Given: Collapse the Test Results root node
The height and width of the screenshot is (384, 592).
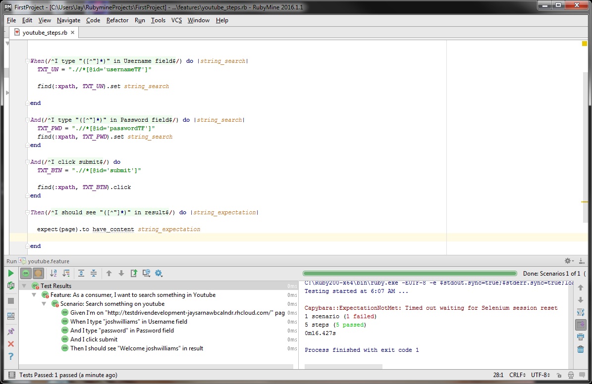Looking at the screenshot, I should [24, 286].
